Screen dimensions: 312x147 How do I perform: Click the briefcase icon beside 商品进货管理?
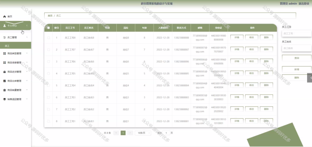tap(5, 72)
